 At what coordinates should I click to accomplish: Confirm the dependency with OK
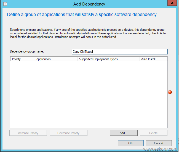pos(130,143)
